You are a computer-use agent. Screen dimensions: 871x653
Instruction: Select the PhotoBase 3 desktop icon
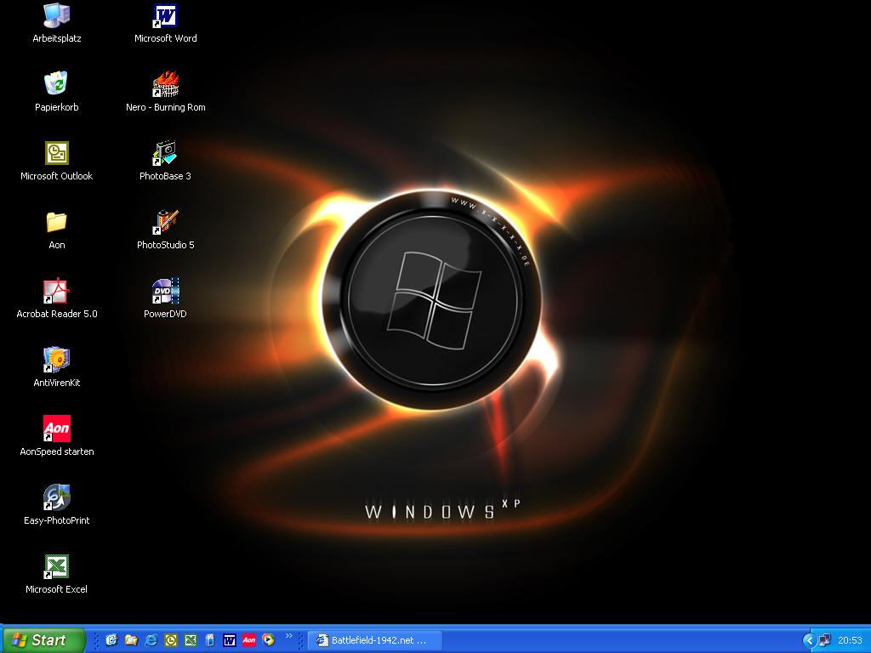click(166, 161)
